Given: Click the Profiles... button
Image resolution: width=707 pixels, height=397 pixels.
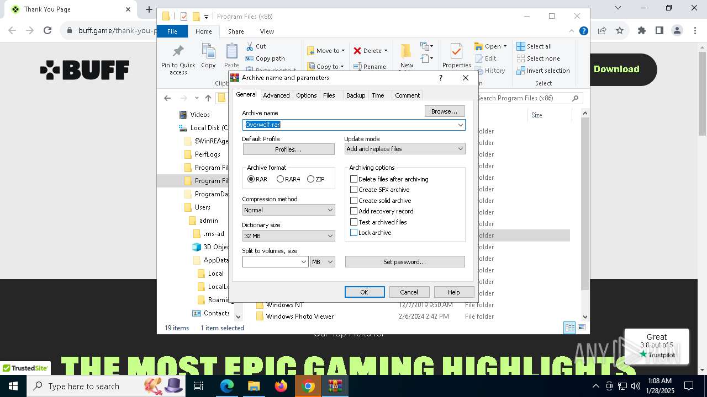Looking at the screenshot, I should (x=288, y=149).
